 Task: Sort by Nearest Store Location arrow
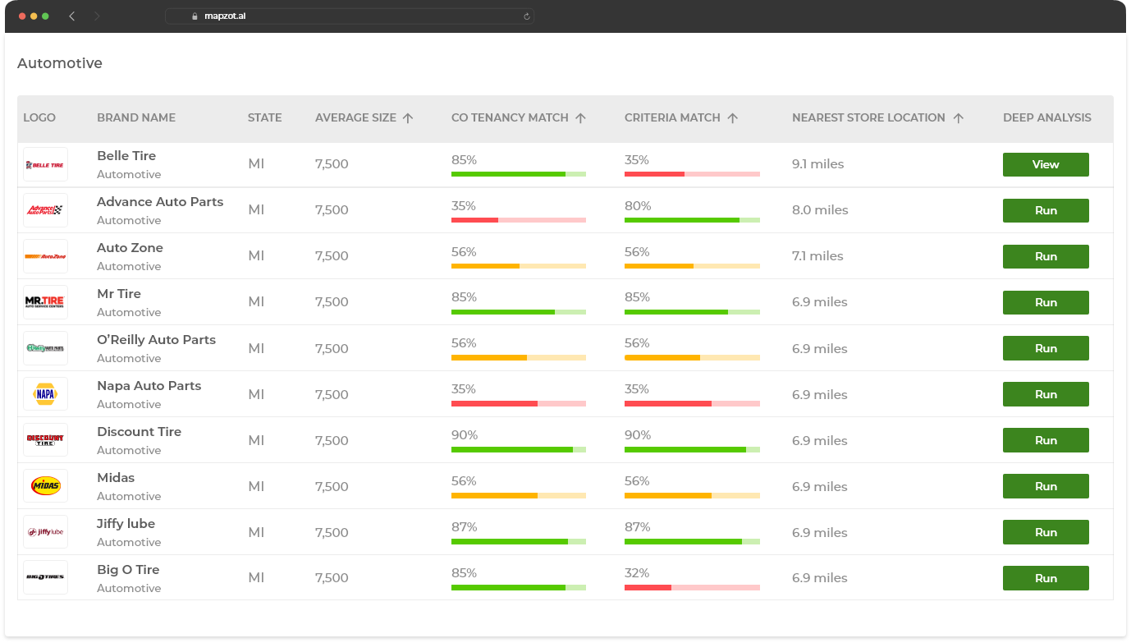(958, 118)
